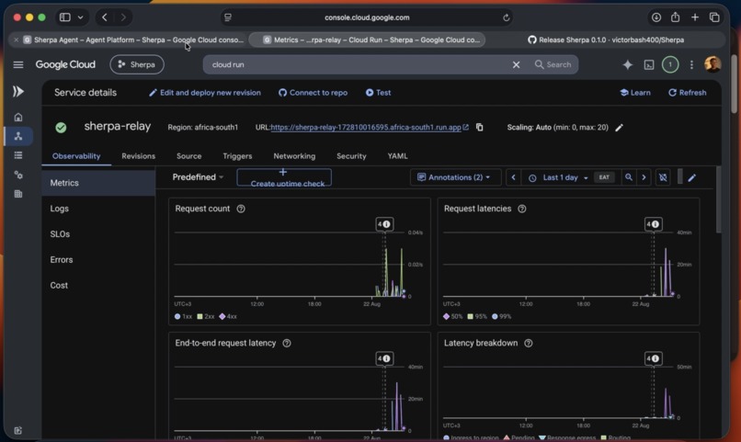
Task: Open the Google Cloud main navigation menu
Action: [x=18, y=64]
